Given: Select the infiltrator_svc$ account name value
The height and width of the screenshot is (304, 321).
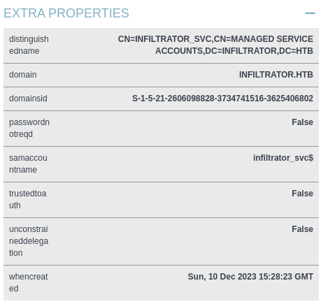Looking at the screenshot, I should pos(283,158).
